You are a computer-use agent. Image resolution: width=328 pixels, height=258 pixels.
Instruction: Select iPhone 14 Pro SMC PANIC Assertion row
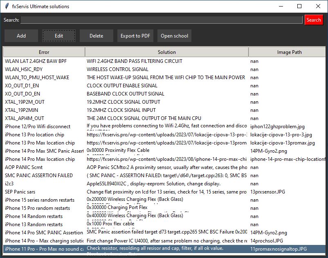164,233
